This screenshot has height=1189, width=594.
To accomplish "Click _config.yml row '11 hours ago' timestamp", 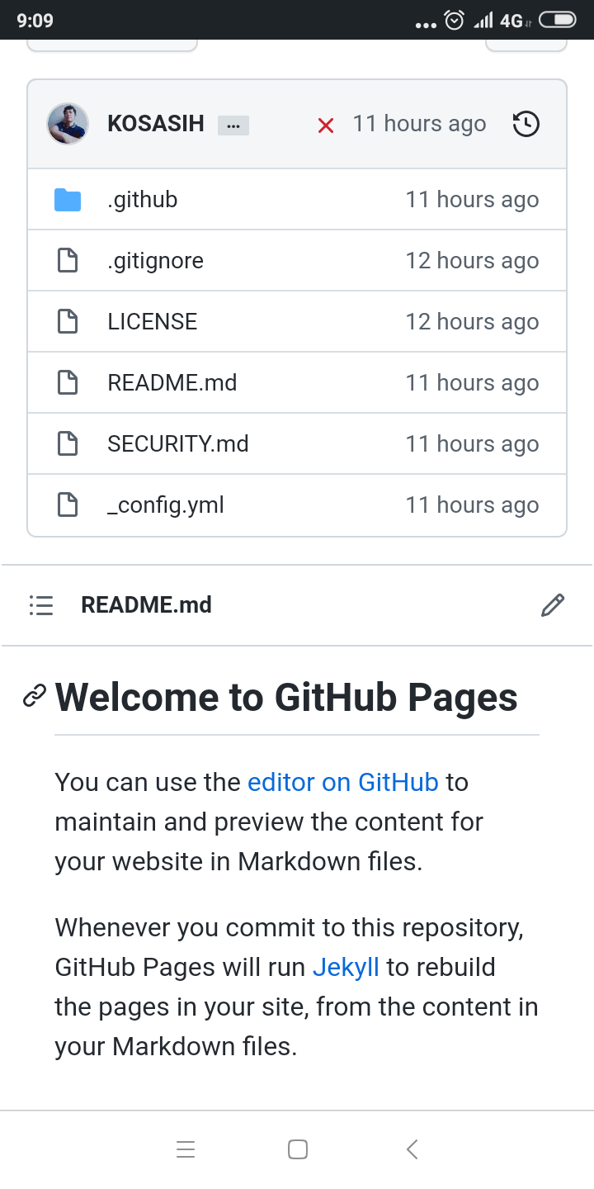I will (472, 505).
